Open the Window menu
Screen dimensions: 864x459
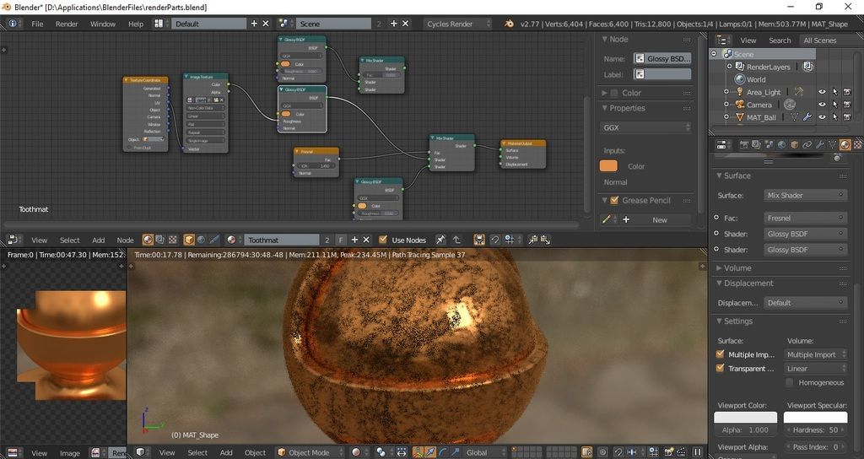(x=102, y=24)
